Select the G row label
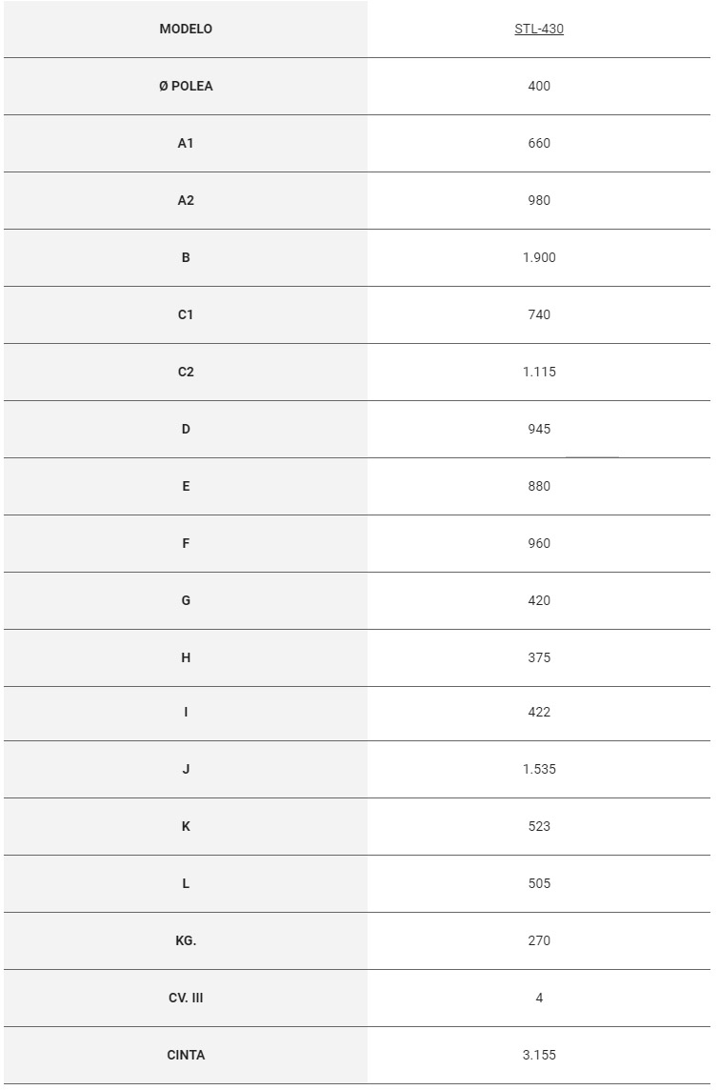 [x=186, y=600]
